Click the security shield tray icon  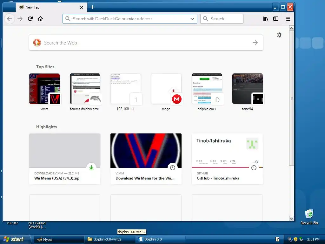click(295, 239)
